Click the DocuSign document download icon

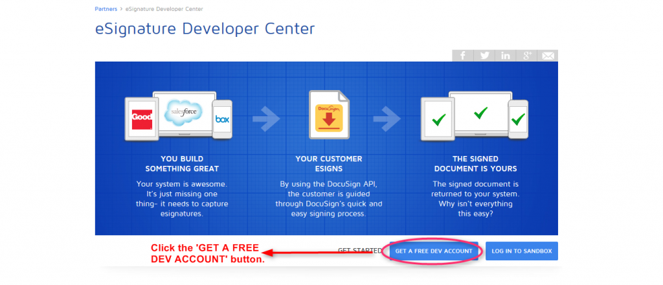pyautogui.click(x=330, y=115)
